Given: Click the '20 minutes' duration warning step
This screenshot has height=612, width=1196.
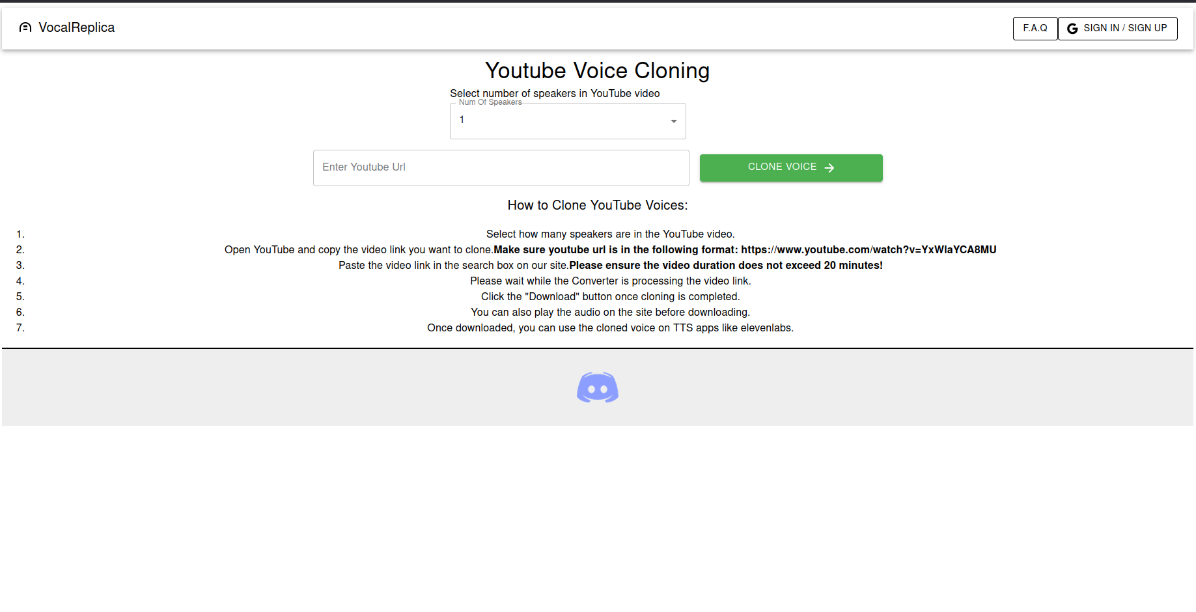Looking at the screenshot, I should tap(611, 265).
